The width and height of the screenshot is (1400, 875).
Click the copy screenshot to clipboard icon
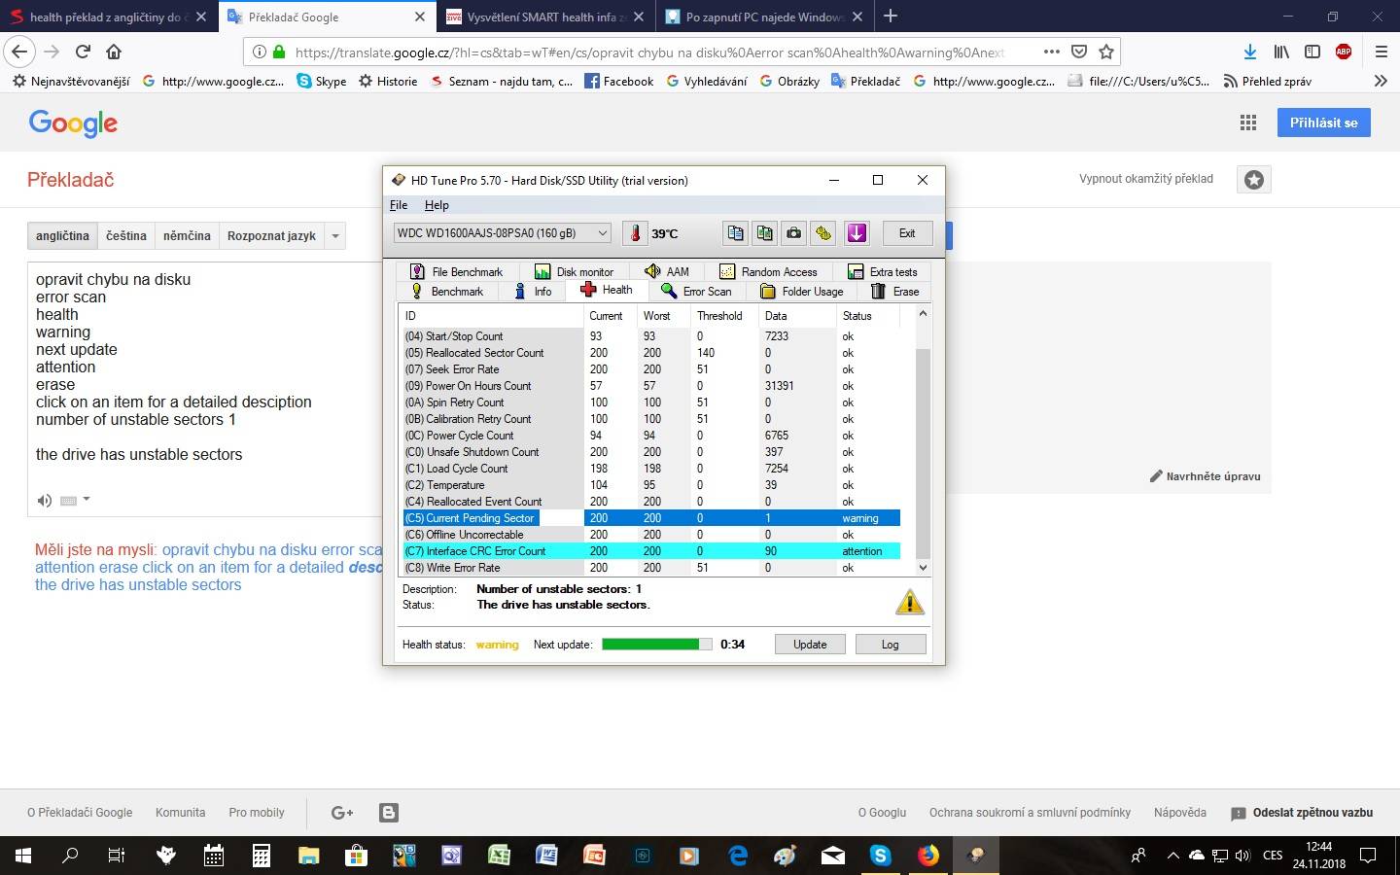(x=765, y=233)
